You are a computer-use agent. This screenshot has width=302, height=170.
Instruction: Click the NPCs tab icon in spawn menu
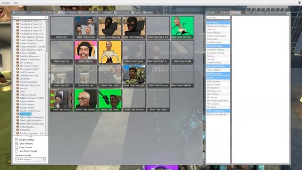pos(56,13)
